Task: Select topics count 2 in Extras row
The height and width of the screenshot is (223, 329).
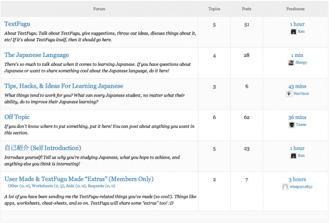Action: click(x=214, y=180)
